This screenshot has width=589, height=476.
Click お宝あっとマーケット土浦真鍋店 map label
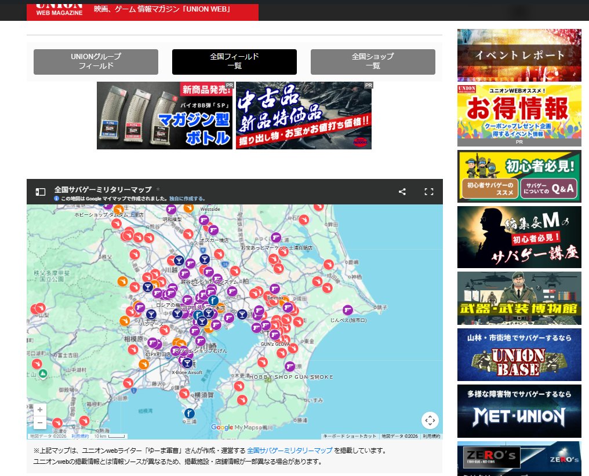point(277,248)
